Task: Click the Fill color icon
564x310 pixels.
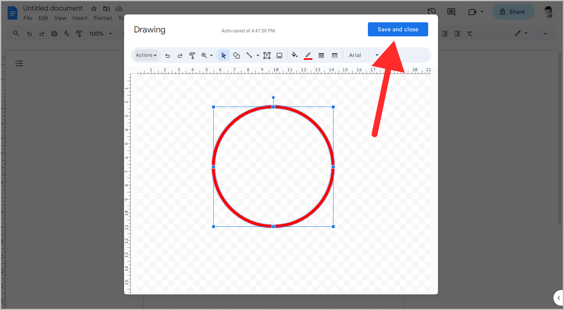Action: [x=295, y=55]
